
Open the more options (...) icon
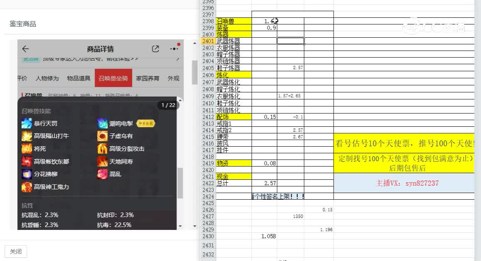click(x=174, y=48)
